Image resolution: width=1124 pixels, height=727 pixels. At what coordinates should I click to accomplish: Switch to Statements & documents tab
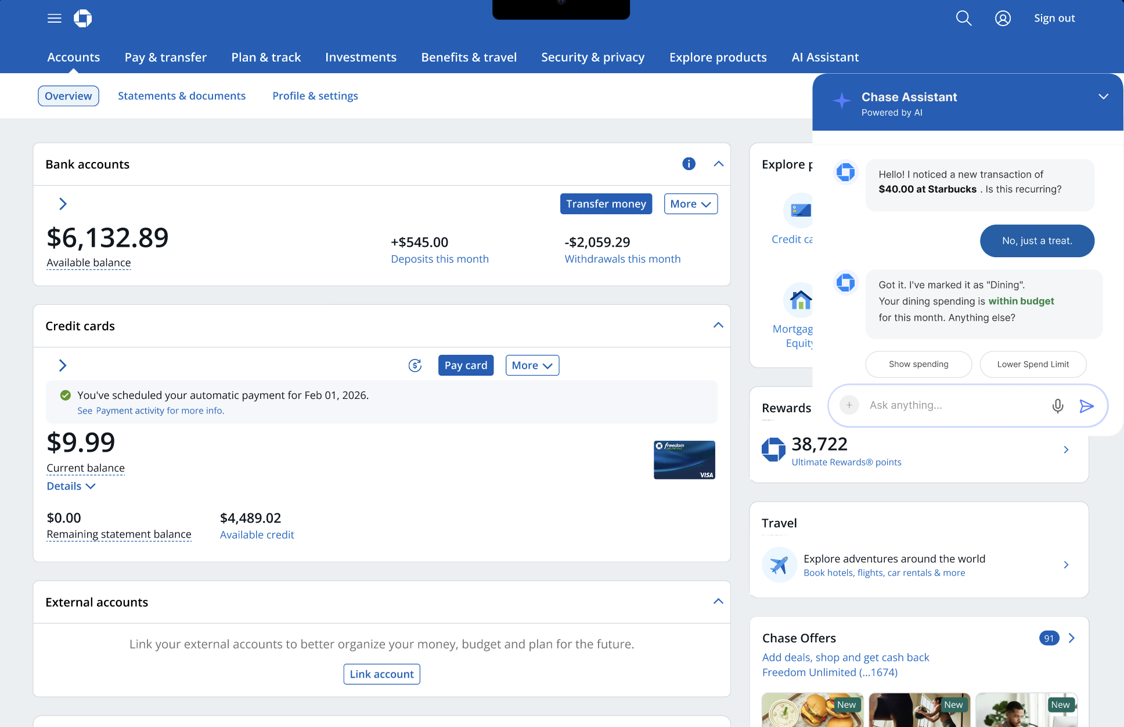tap(182, 96)
